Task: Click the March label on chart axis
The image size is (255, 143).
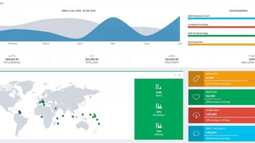Action: coord(46,44)
